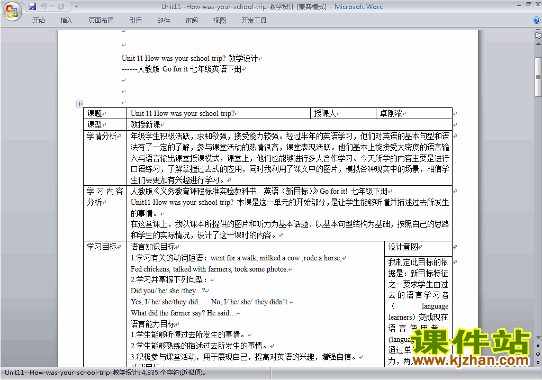Click the line starting '3.积极参与课堂活动'
Screen dimensions: 542x380
[245, 357]
